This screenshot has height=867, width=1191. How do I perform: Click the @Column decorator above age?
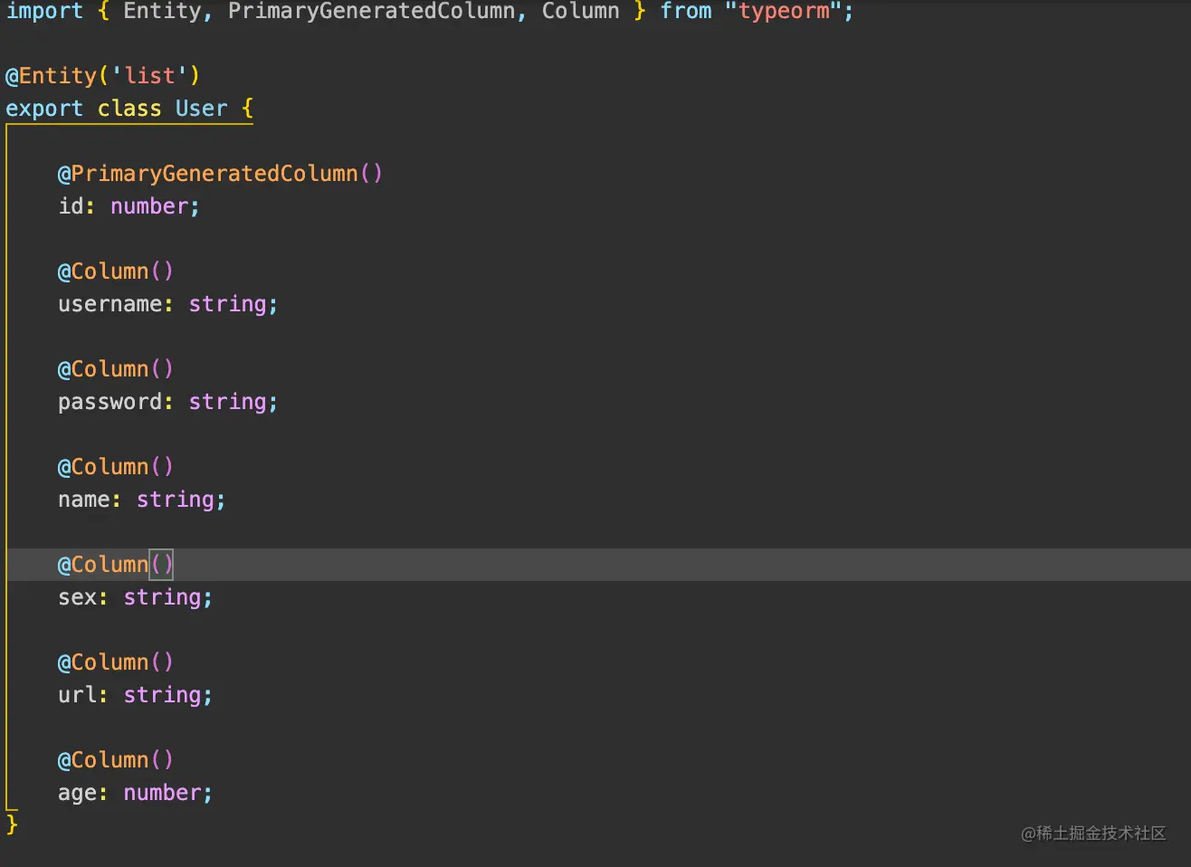point(116,759)
